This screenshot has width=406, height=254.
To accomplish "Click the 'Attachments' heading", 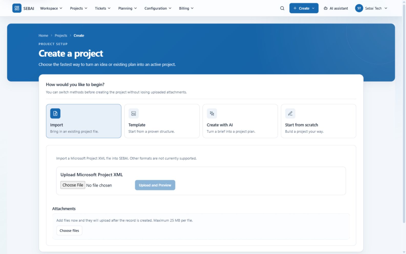I will 64,209.
